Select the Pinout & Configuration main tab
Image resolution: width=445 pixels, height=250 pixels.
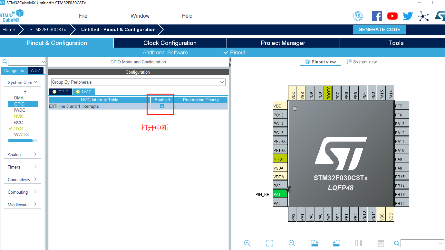pyautogui.click(x=57, y=43)
